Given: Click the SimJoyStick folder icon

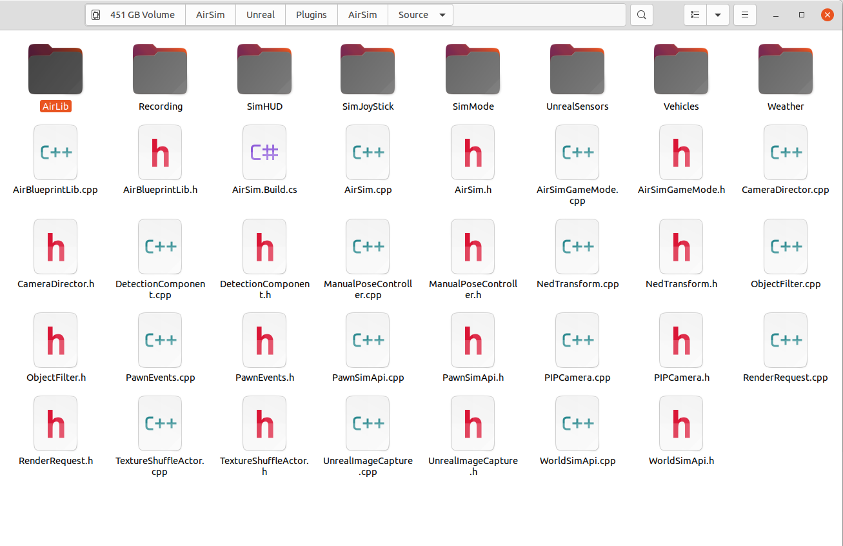Looking at the screenshot, I should point(368,69).
